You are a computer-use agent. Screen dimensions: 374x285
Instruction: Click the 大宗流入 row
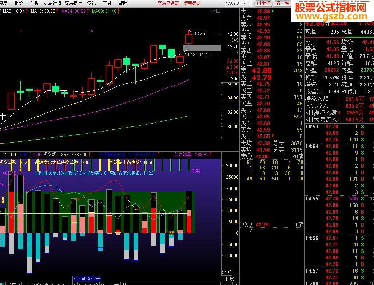339,106
